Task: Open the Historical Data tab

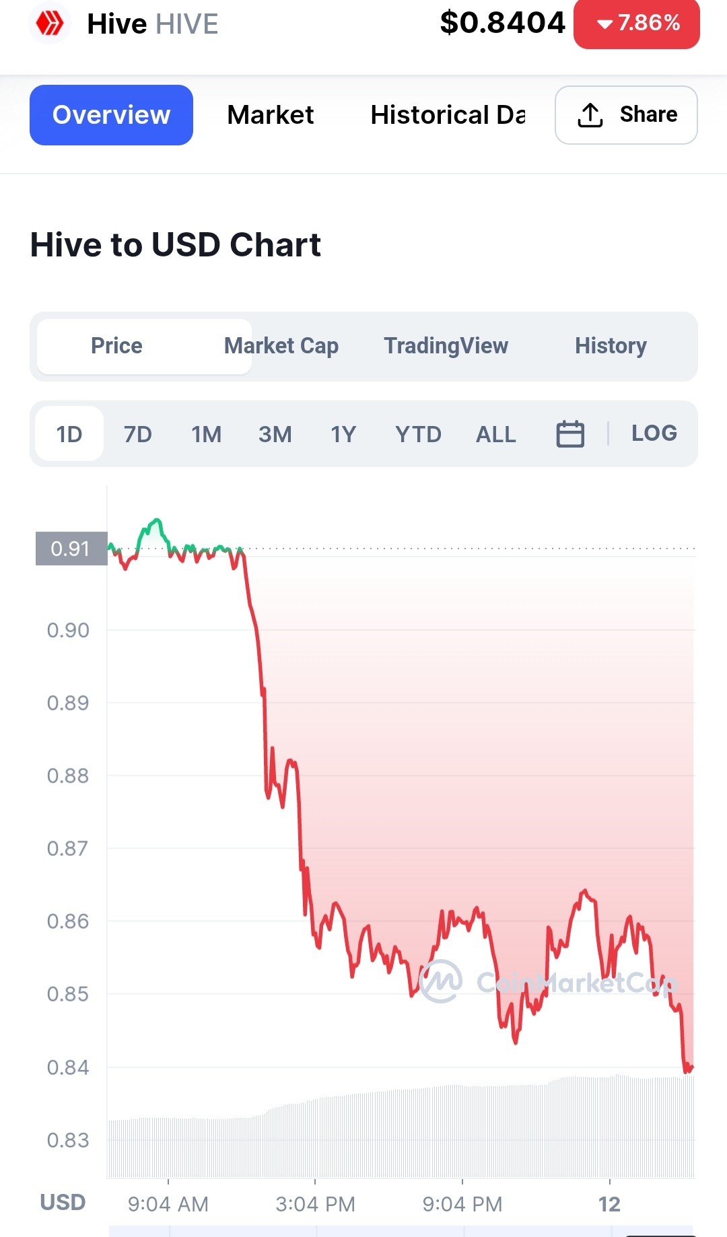Action: click(448, 115)
